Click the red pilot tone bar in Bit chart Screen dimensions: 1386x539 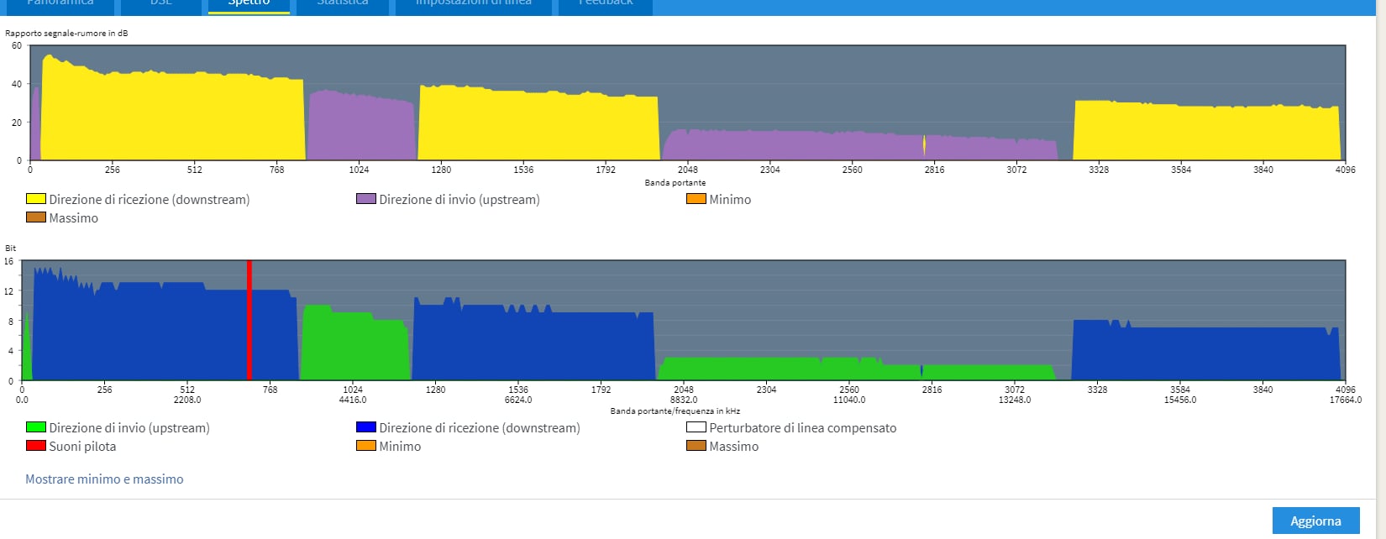point(249,319)
